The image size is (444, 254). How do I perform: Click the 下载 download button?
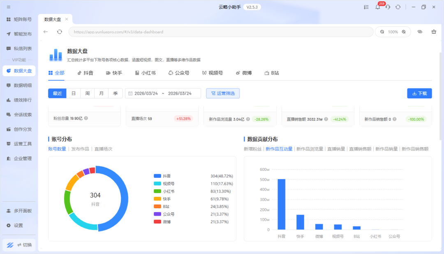coord(419,93)
